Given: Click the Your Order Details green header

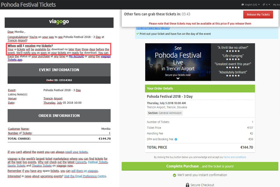Looking at the screenshot, I should point(200,88).
